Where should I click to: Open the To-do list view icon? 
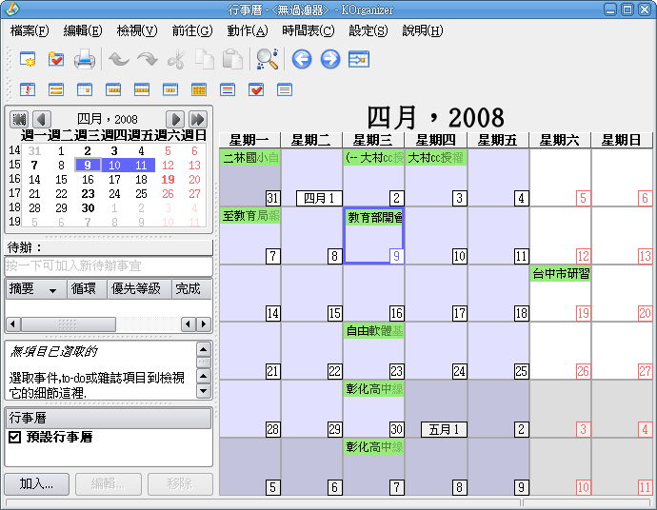(256, 90)
